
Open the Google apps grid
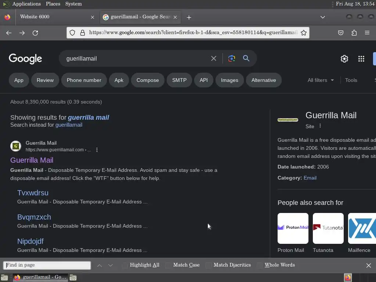(361, 58)
